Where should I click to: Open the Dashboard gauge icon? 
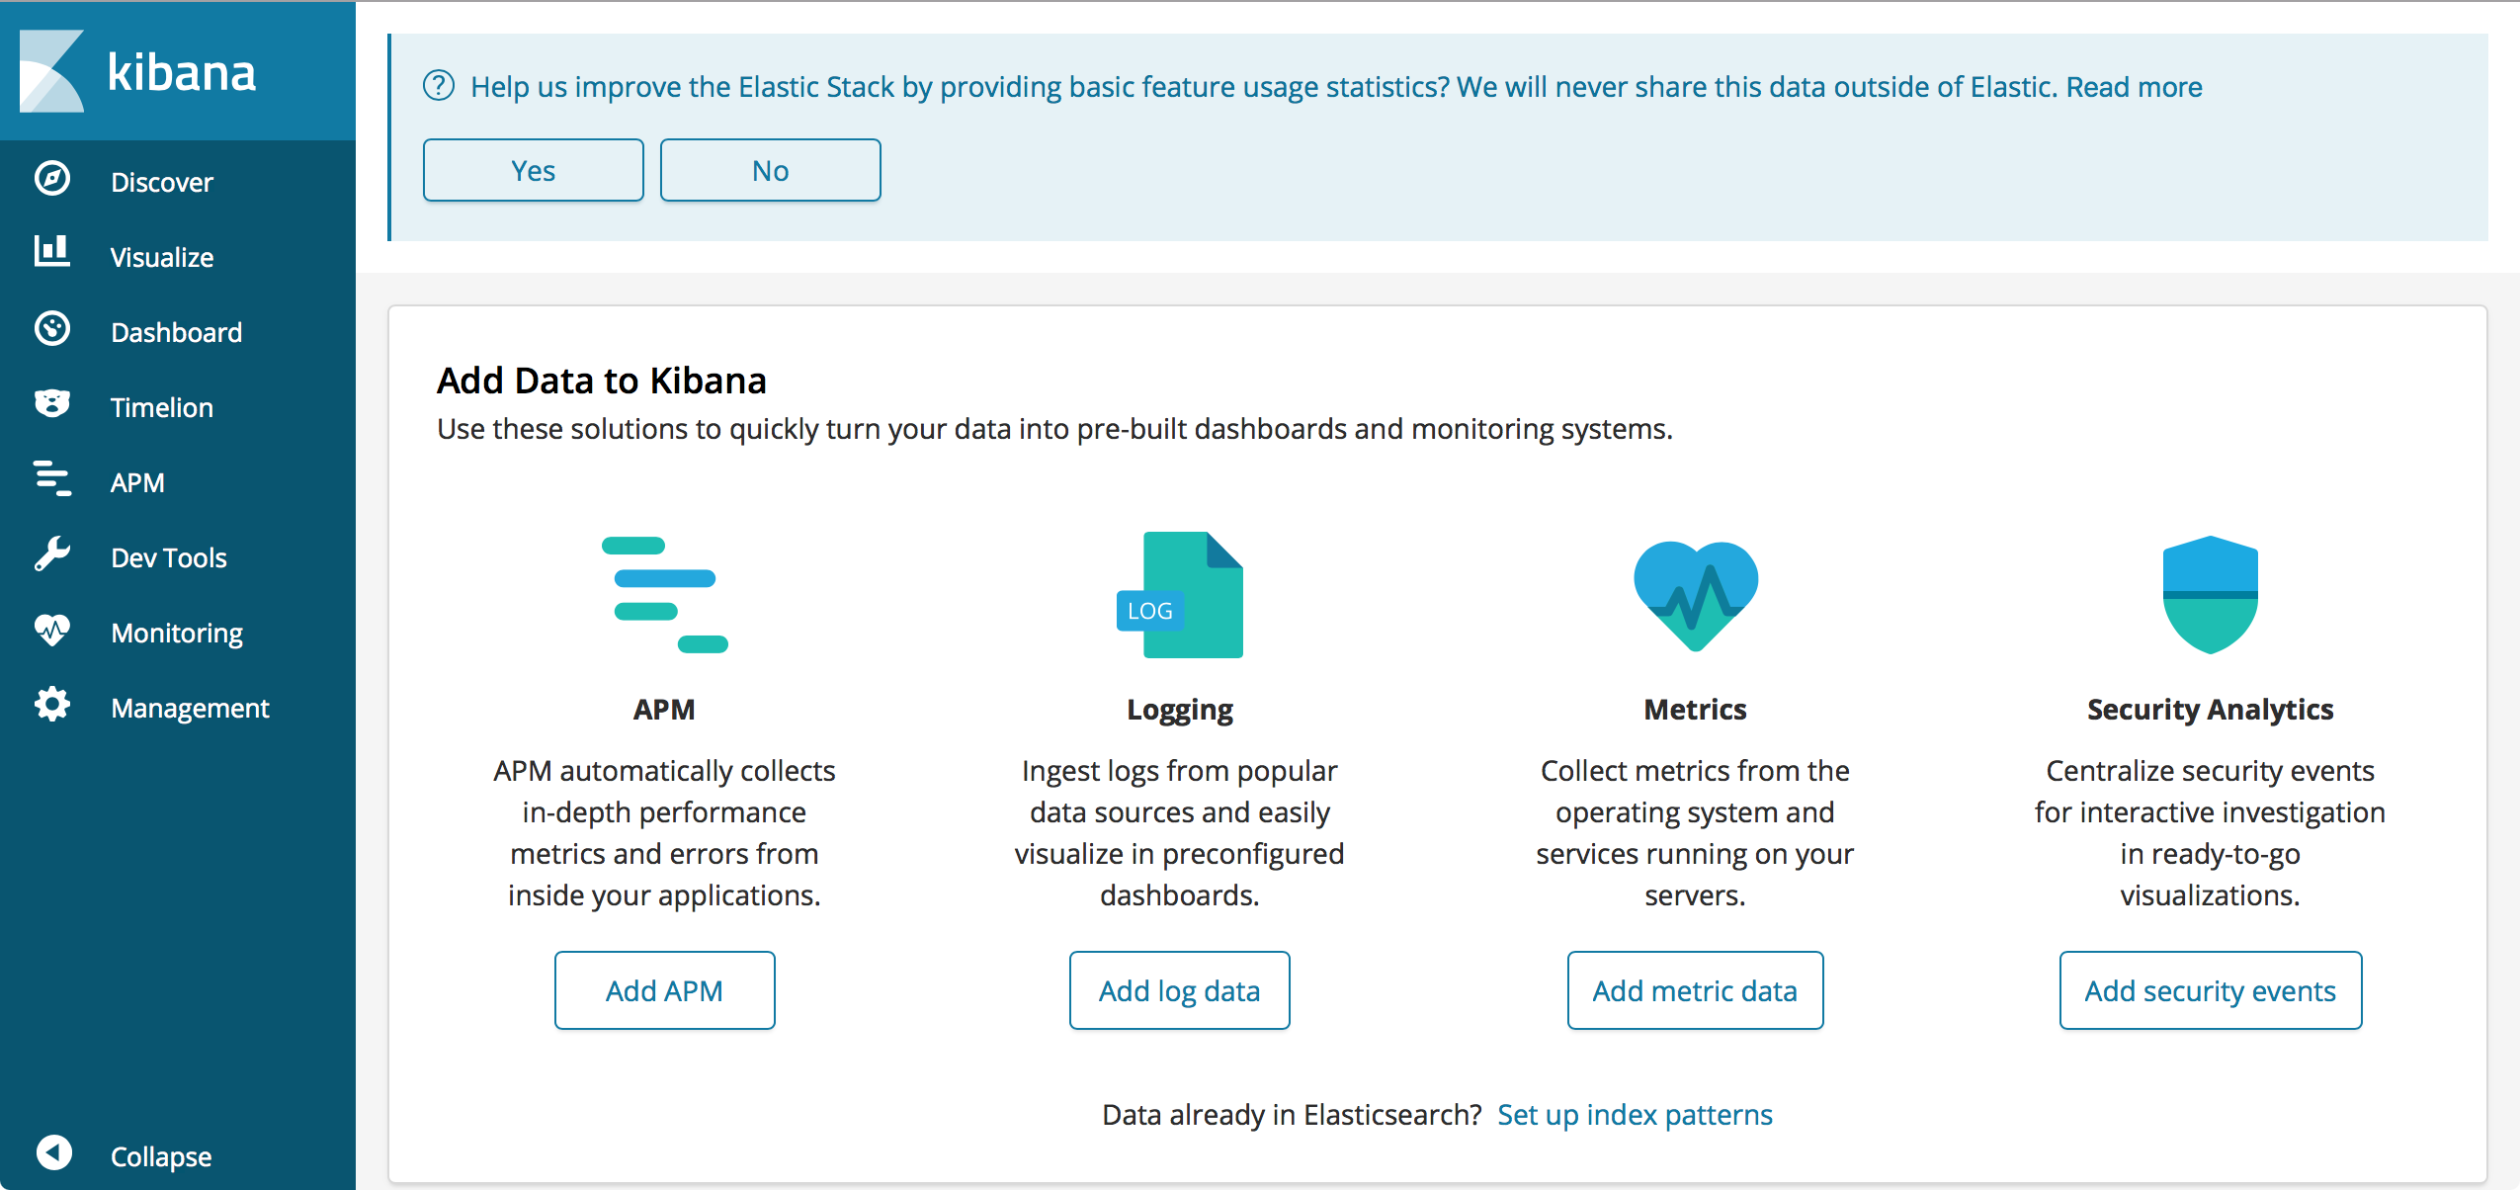point(52,328)
